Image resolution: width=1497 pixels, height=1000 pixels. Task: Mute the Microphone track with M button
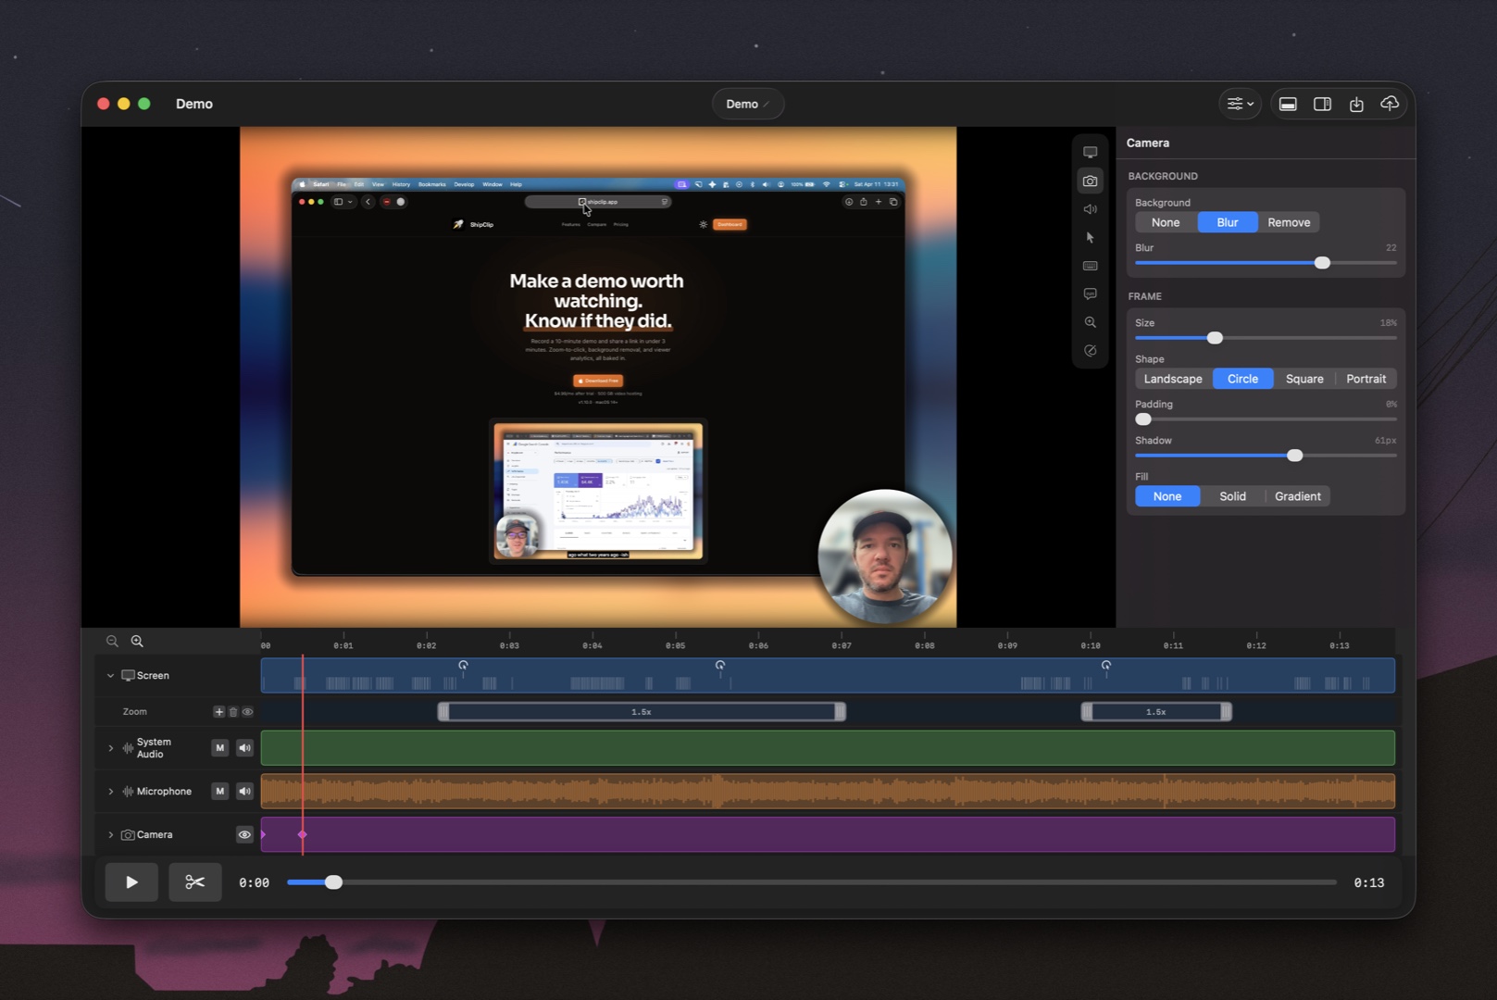coord(219,791)
